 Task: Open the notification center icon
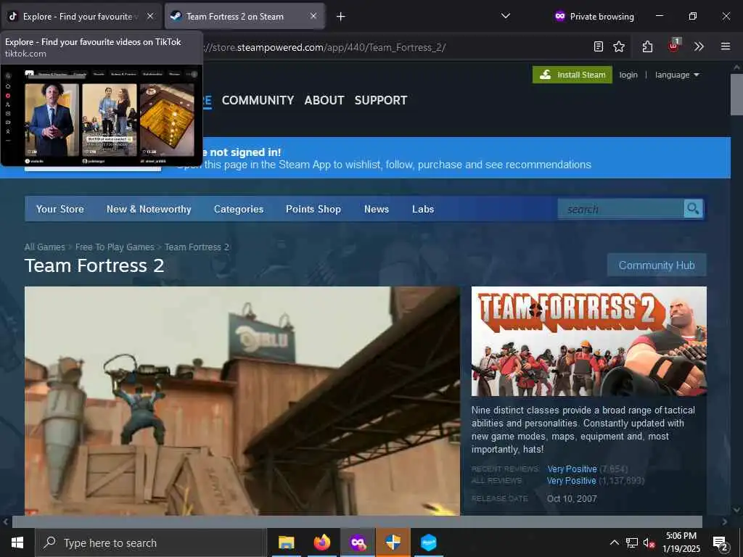pos(721,543)
